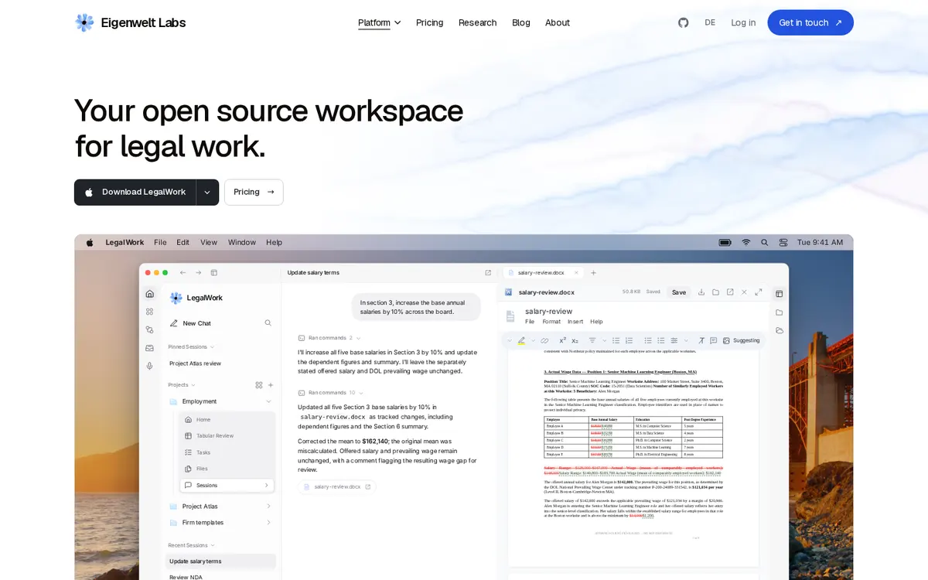The image size is (928, 580).
Task: Add a project with the plus icon
Action: tap(271, 384)
